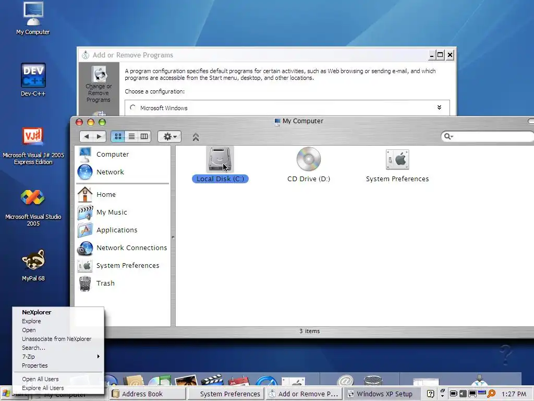Click the double-chevron up-folder icon
The width and height of the screenshot is (534, 401).
pos(196,137)
